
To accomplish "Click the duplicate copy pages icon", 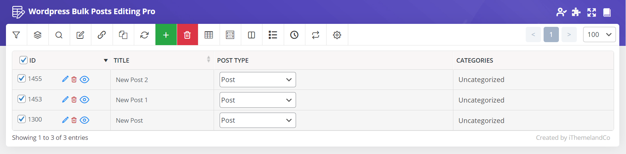I will pyautogui.click(x=123, y=35).
